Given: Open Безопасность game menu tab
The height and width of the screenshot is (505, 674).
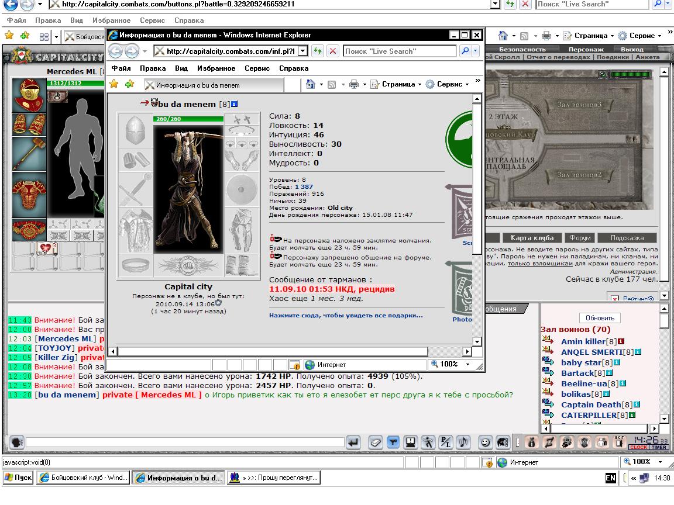Looking at the screenshot, I should [522, 49].
